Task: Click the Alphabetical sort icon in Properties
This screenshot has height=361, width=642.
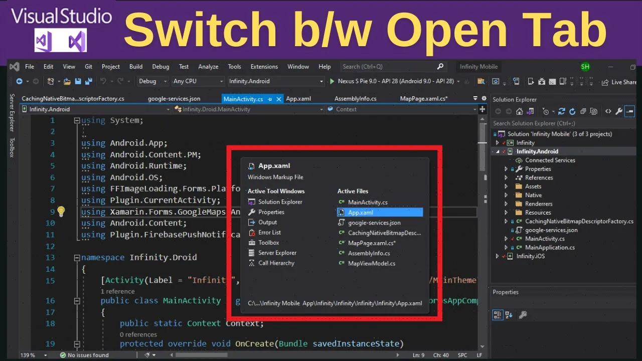Action: [x=509, y=315]
